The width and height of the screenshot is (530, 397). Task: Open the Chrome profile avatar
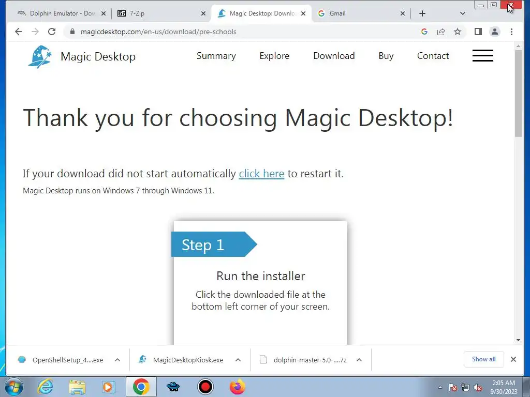click(494, 32)
